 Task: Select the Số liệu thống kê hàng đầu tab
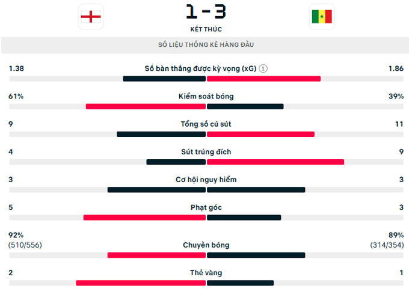[x=206, y=45]
